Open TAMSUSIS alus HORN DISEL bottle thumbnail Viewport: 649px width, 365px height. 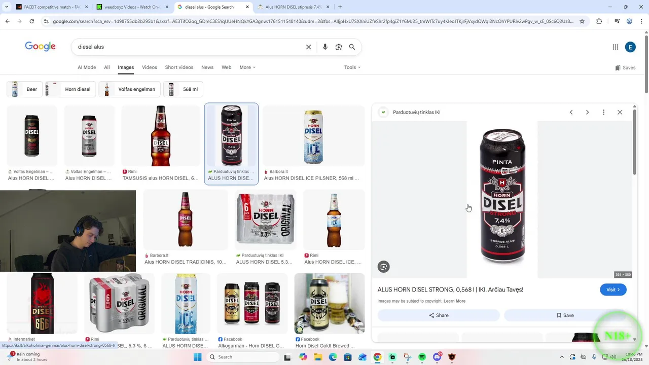[x=161, y=136]
